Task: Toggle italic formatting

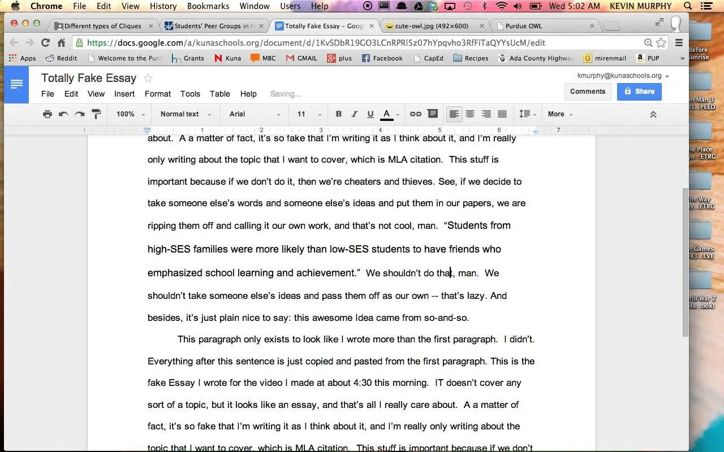Action: point(355,114)
